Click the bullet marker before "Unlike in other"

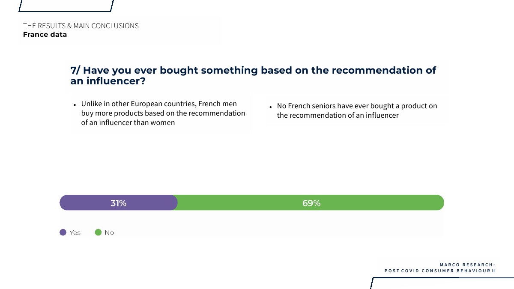[75, 105]
